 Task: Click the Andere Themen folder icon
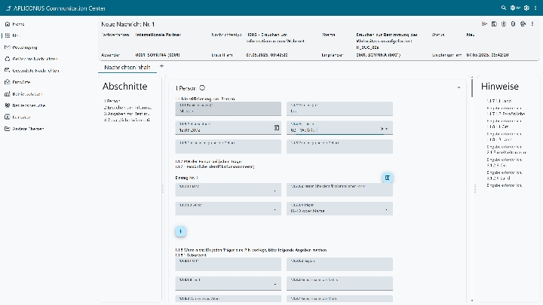click(x=8, y=129)
